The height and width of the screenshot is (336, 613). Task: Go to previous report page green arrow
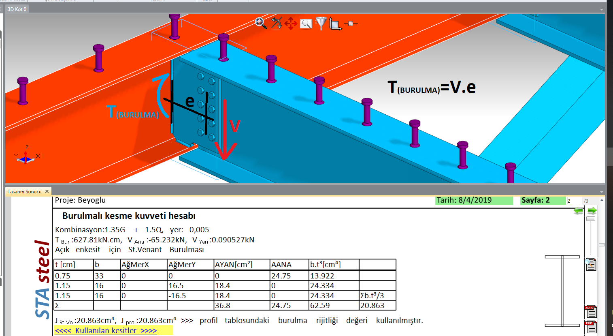click(579, 211)
